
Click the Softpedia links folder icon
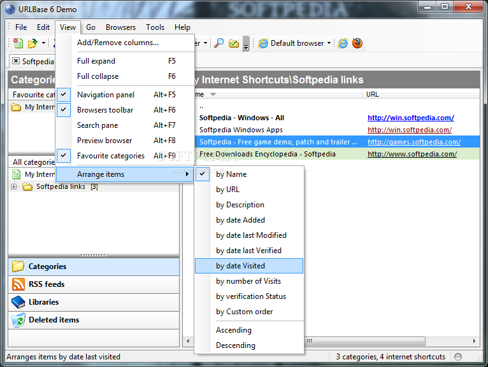click(x=27, y=187)
